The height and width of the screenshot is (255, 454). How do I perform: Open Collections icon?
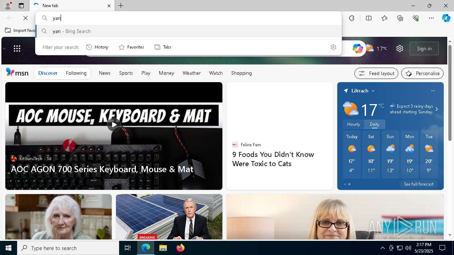point(400,18)
